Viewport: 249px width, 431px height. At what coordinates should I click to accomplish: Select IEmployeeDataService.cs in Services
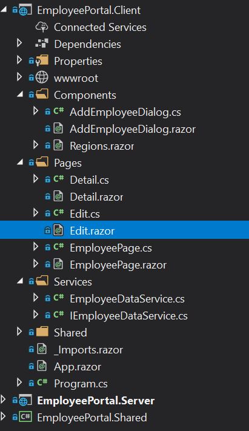[128, 316]
